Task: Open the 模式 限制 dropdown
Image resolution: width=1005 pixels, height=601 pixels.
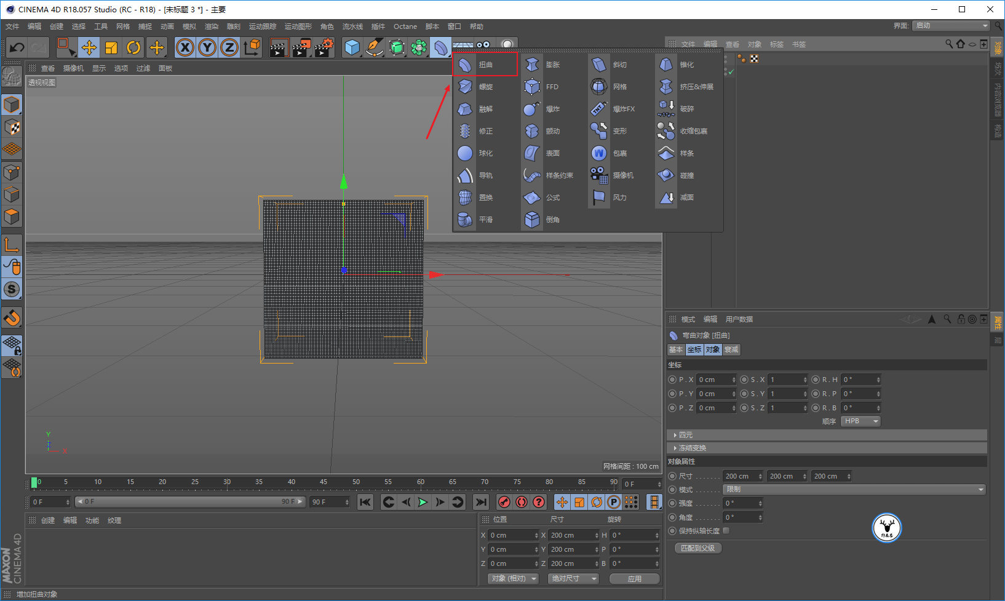Action: [854, 490]
